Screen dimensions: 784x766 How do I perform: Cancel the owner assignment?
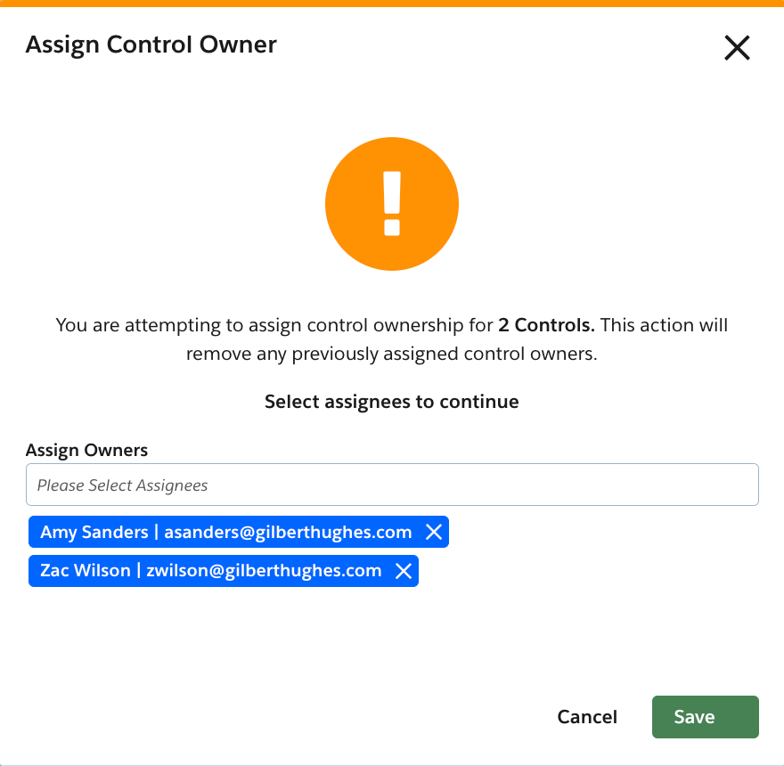point(587,716)
